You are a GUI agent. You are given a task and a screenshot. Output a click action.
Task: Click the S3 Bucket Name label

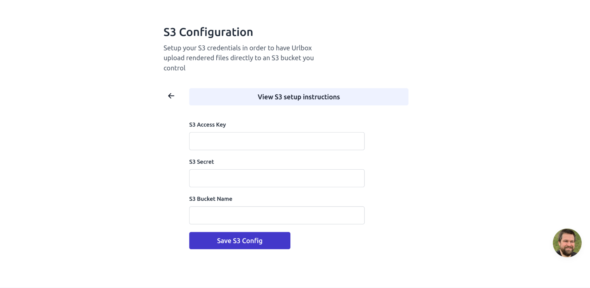pos(210,199)
